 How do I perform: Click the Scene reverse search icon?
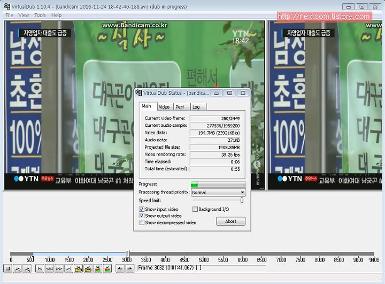(98, 269)
